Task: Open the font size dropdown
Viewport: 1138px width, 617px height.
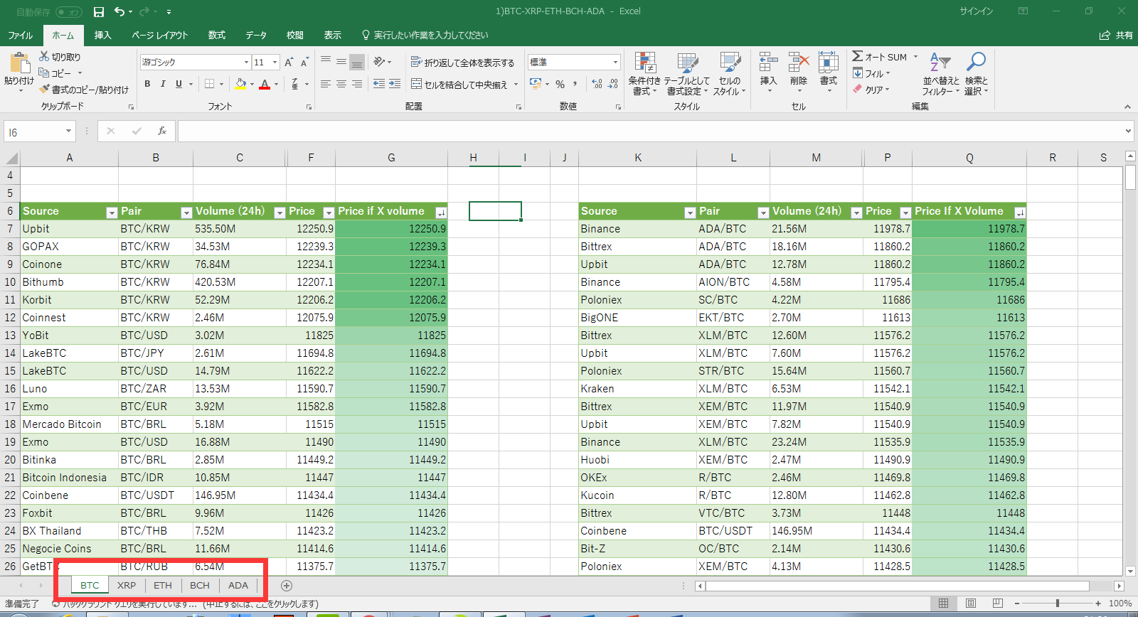Action: coord(275,63)
